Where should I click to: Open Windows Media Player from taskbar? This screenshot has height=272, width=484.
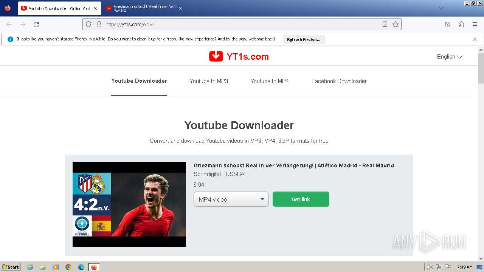tap(56, 267)
